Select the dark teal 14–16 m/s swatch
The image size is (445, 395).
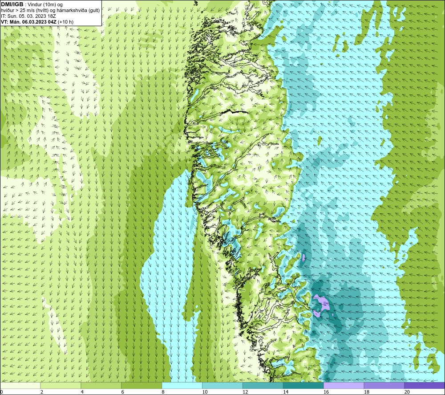(x=303, y=385)
